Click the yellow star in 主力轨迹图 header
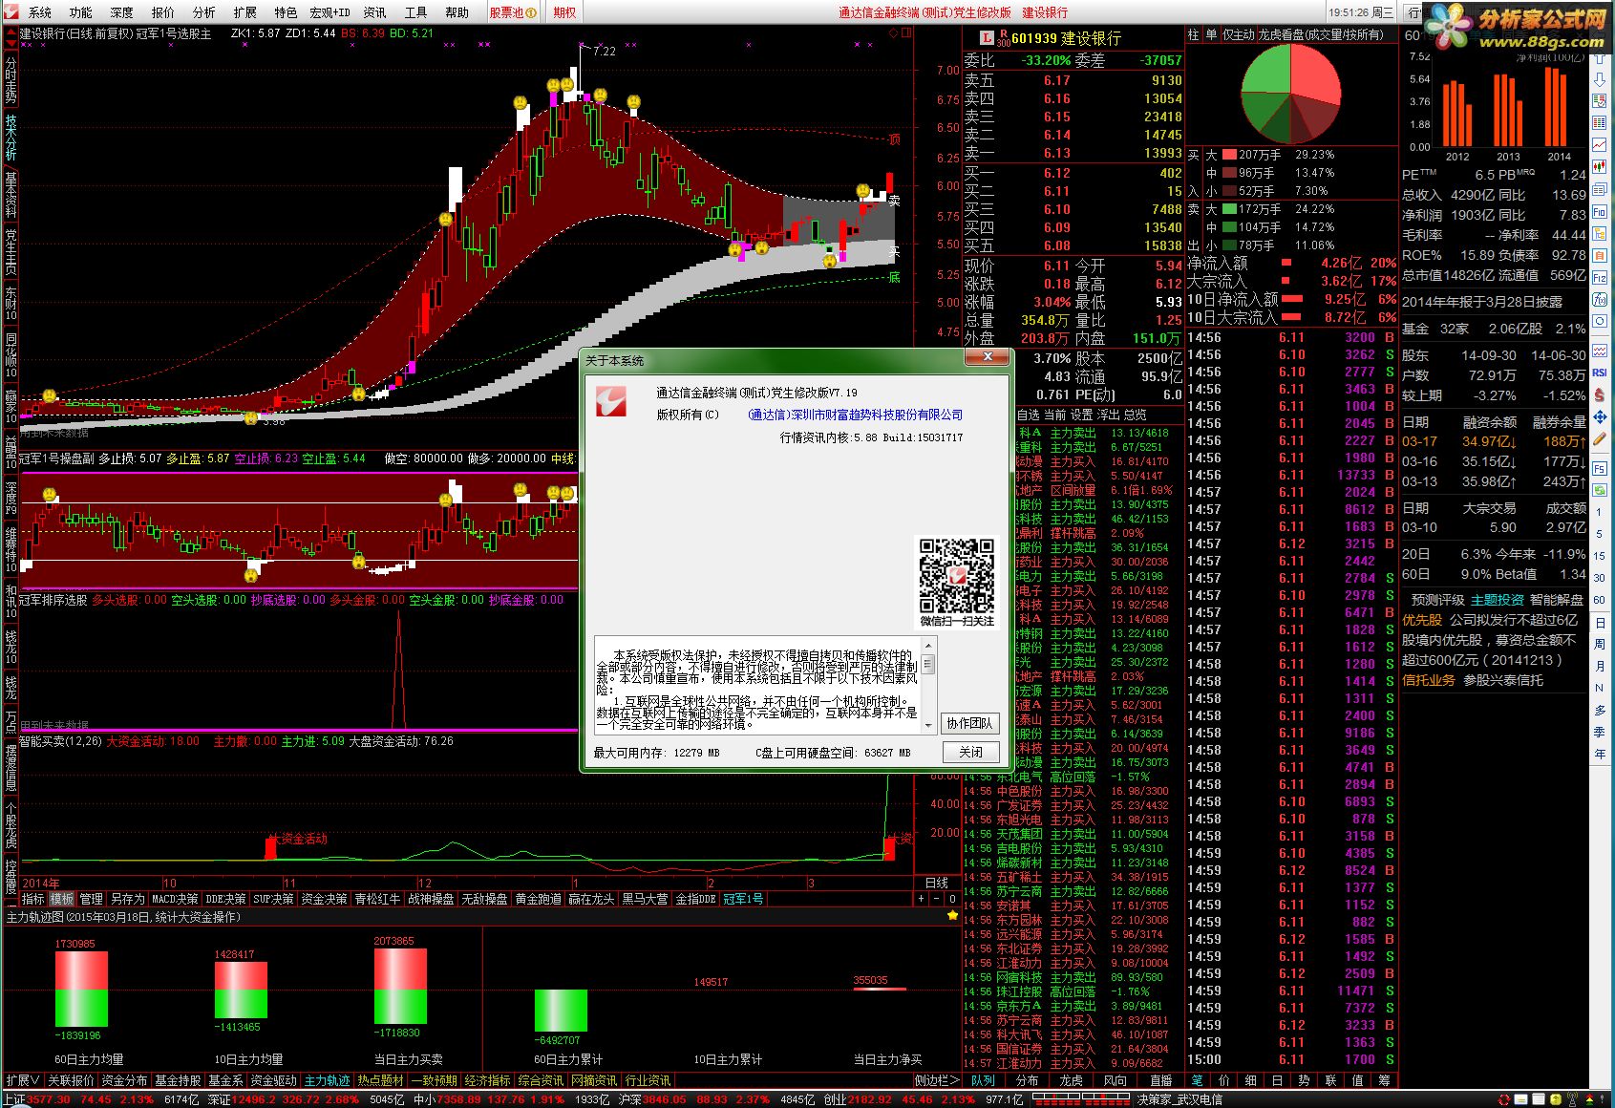Viewport: 1615px width, 1108px height. (x=952, y=915)
